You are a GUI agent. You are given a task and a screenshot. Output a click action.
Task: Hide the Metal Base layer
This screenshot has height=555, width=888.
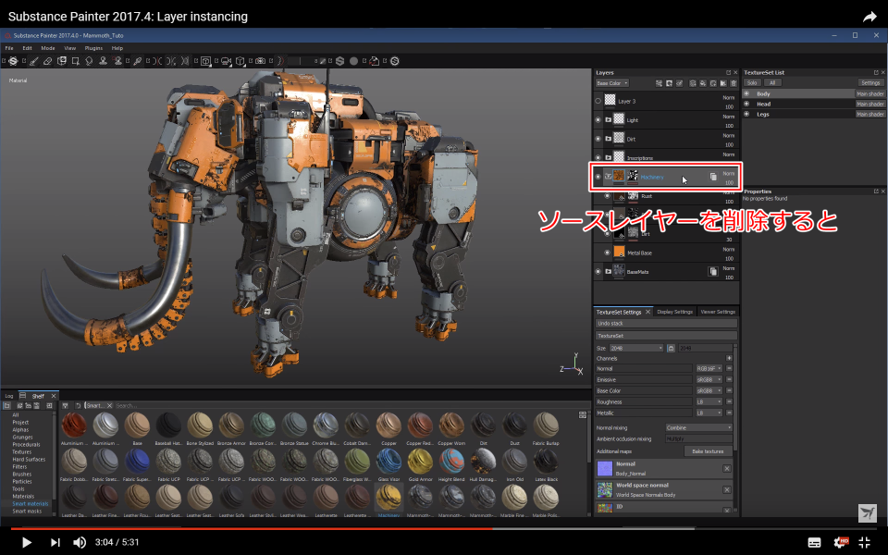[x=607, y=253]
